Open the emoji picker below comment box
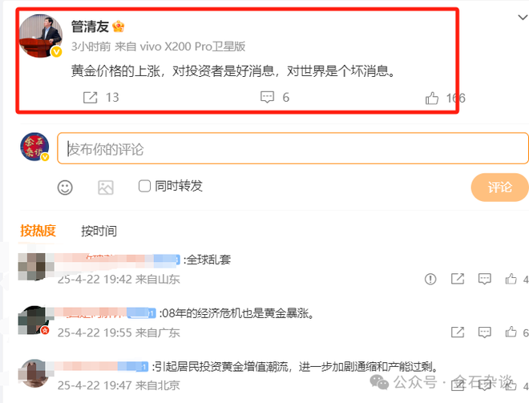This screenshot has height=403, width=529. (65, 187)
